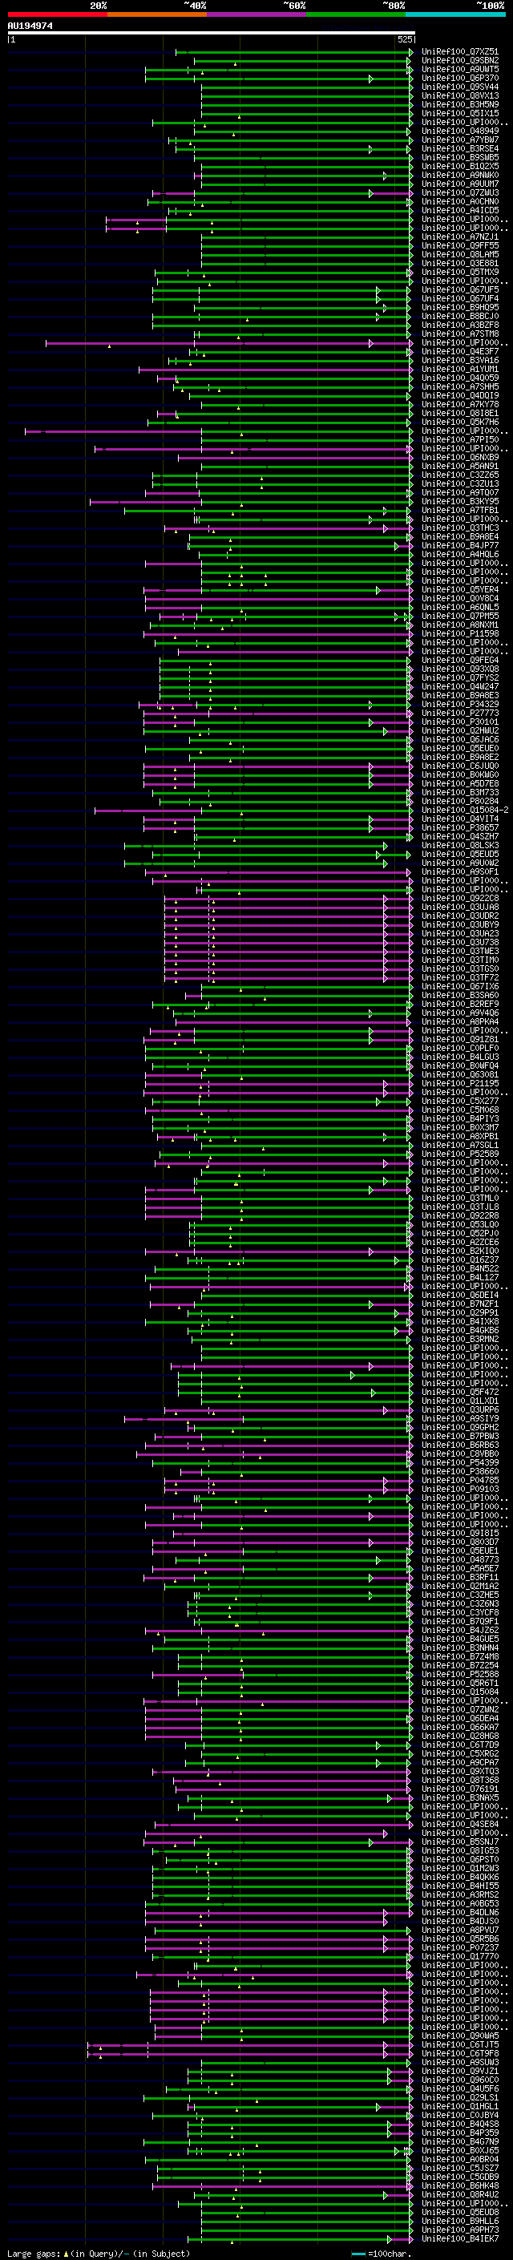Screen dimensions: 513x2260
Task: Choose the UniRef100_Q3E881 entry
Action: click(x=459, y=264)
